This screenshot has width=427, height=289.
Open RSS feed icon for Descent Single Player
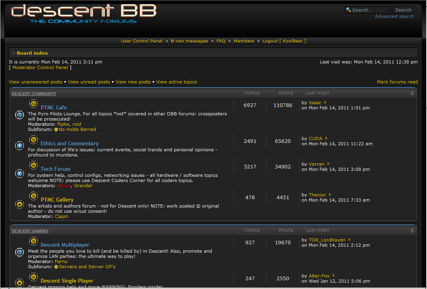tap(33, 277)
